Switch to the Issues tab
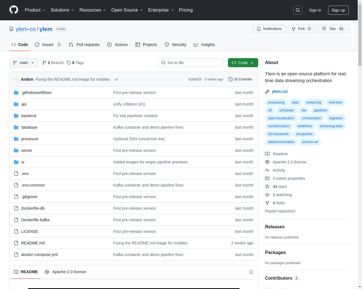362x289 pixels. (x=48, y=45)
